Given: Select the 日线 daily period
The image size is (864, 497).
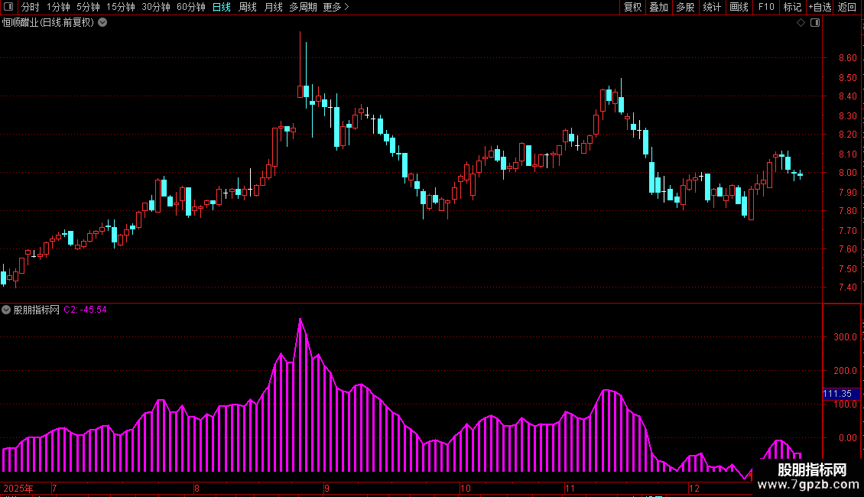Looking at the screenshot, I should click(x=222, y=7).
